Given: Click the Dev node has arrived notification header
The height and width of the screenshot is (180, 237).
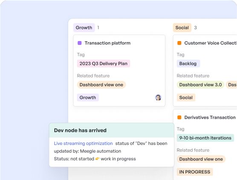Looking at the screenshot, I should click(x=112, y=130).
